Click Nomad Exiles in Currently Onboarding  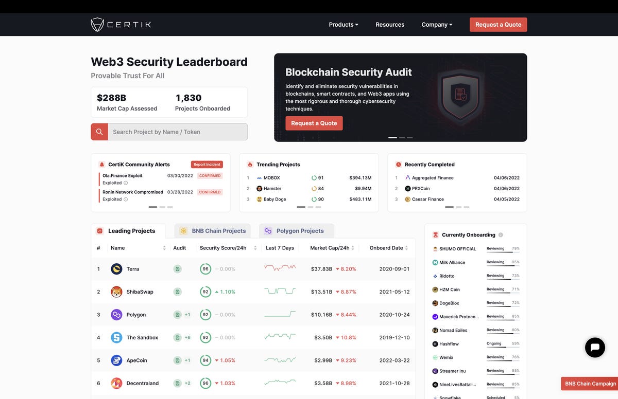click(x=453, y=330)
